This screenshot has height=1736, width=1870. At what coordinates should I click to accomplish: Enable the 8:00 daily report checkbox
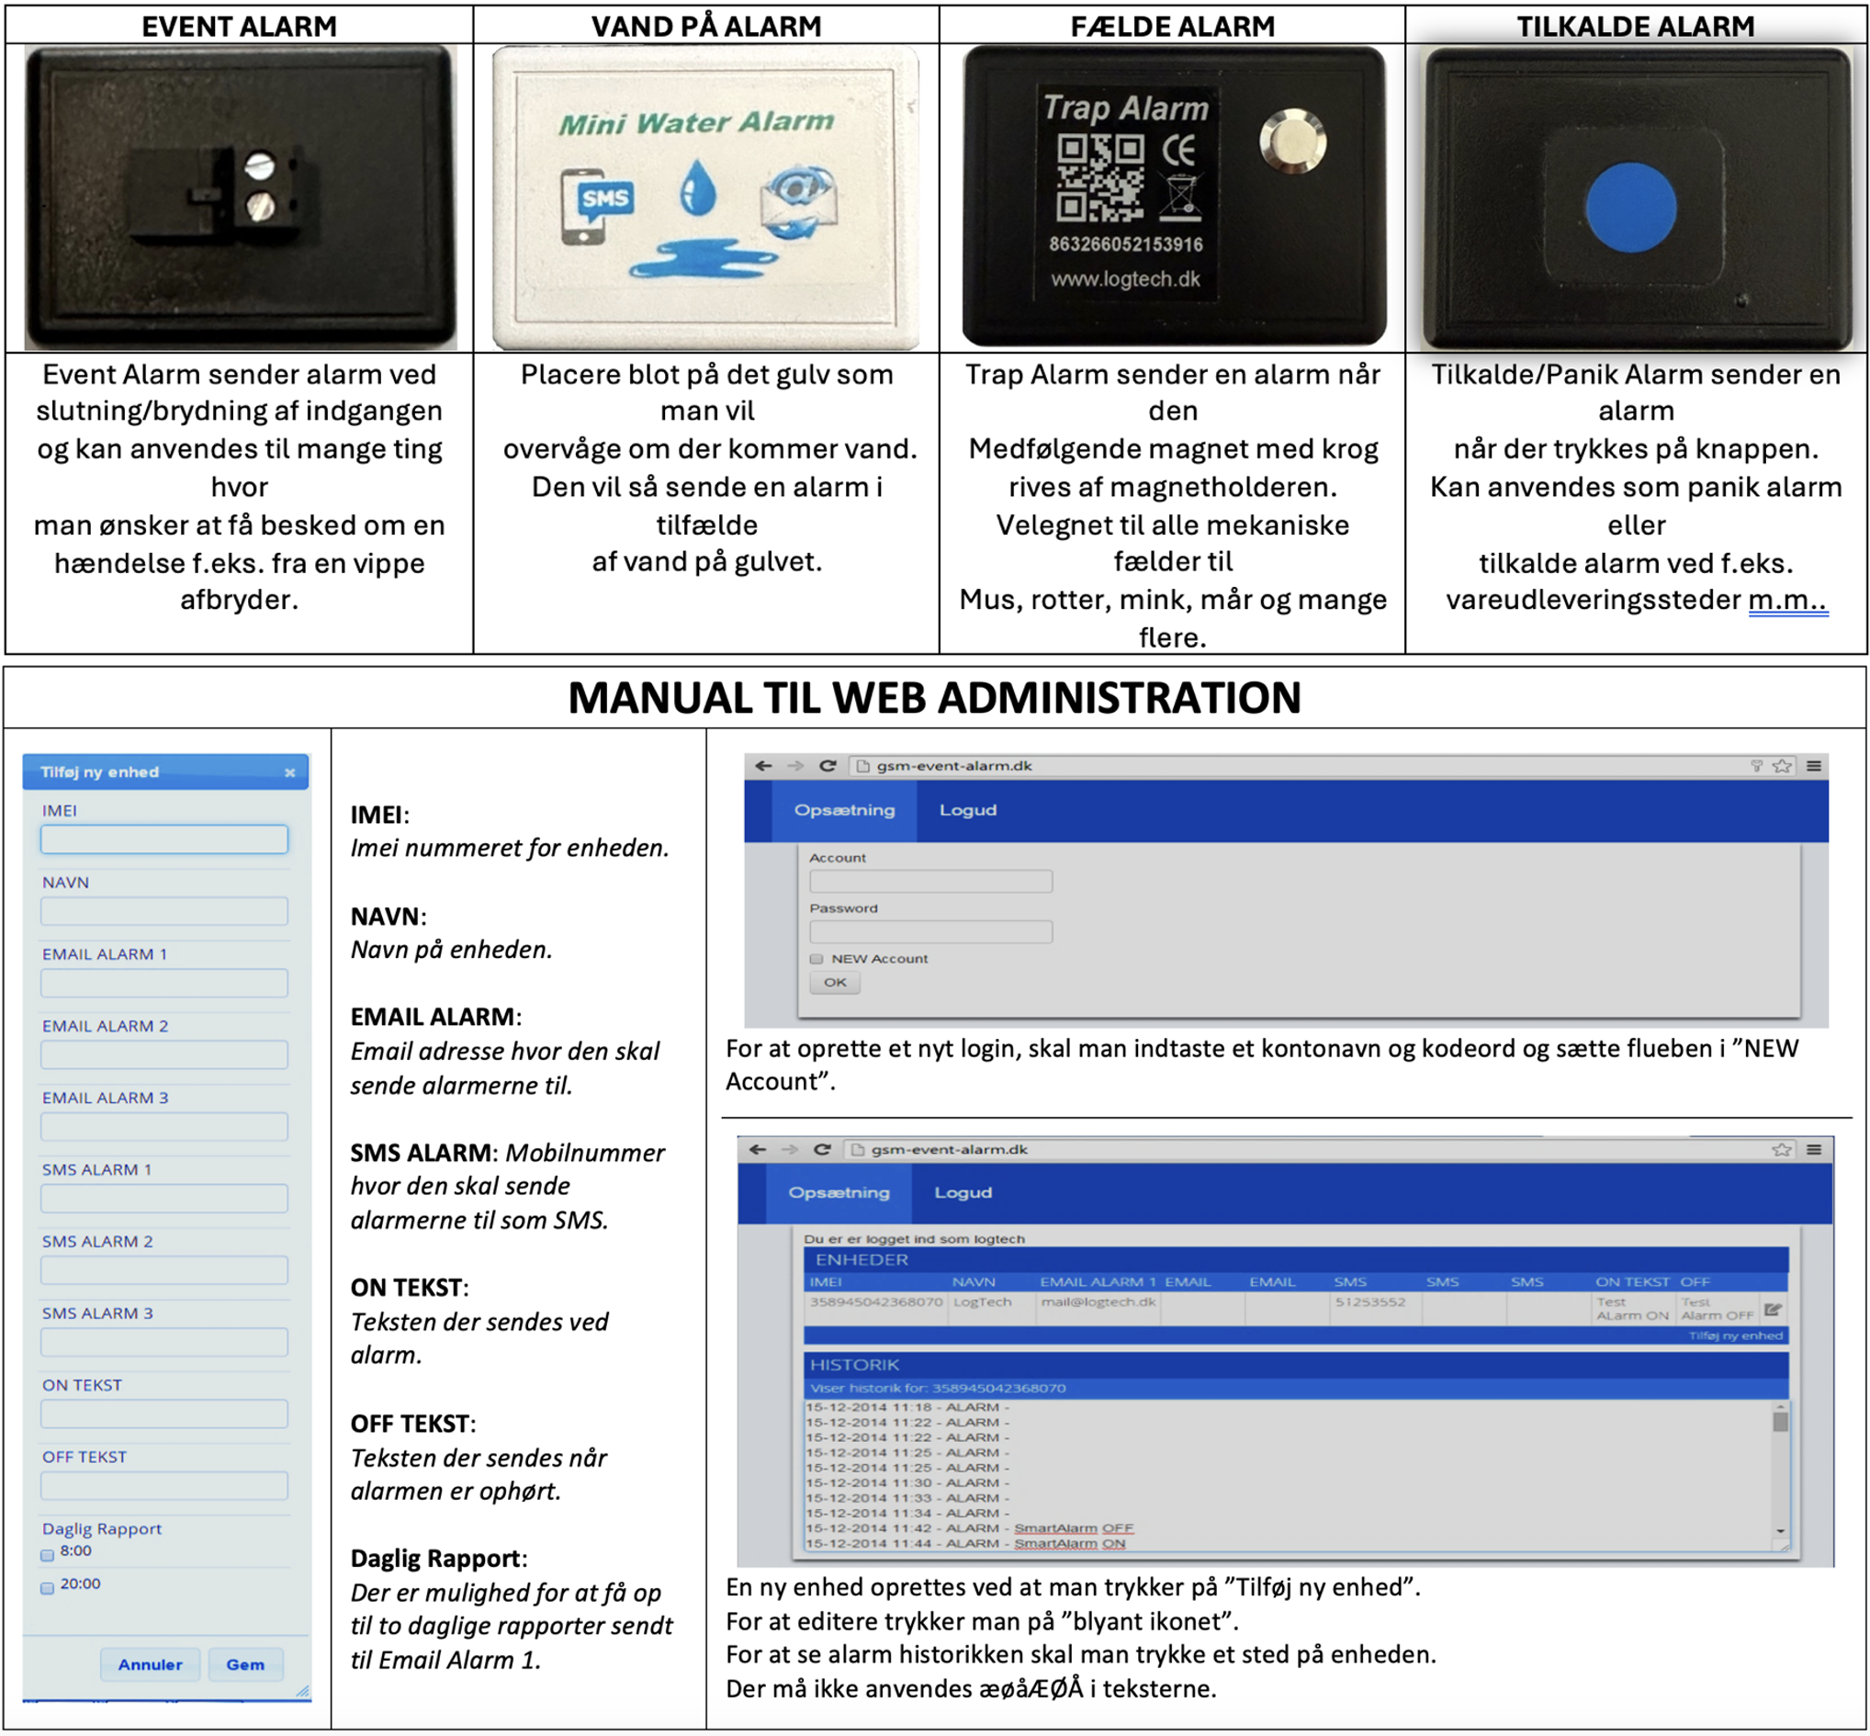pos(47,1555)
